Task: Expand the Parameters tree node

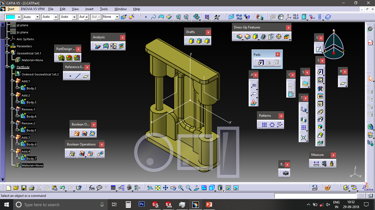Action: coord(7,46)
